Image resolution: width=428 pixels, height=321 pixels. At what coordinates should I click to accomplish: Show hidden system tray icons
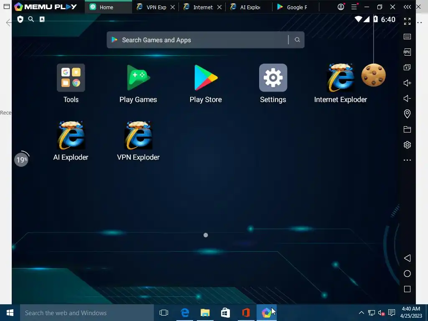point(361,313)
